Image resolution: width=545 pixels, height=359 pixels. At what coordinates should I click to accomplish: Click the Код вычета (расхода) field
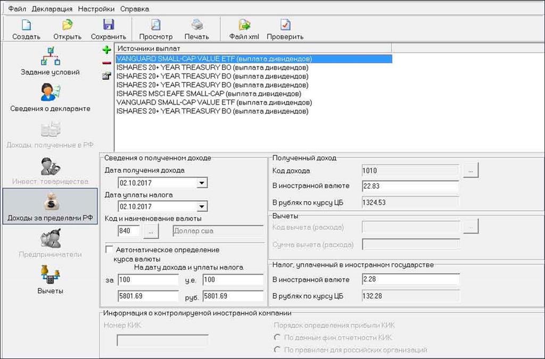click(x=411, y=227)
